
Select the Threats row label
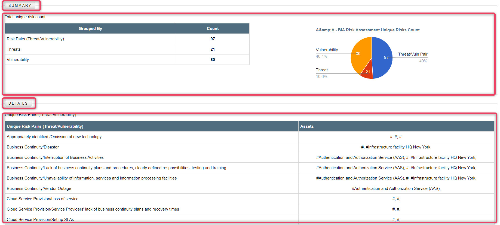tap(14, 49)
